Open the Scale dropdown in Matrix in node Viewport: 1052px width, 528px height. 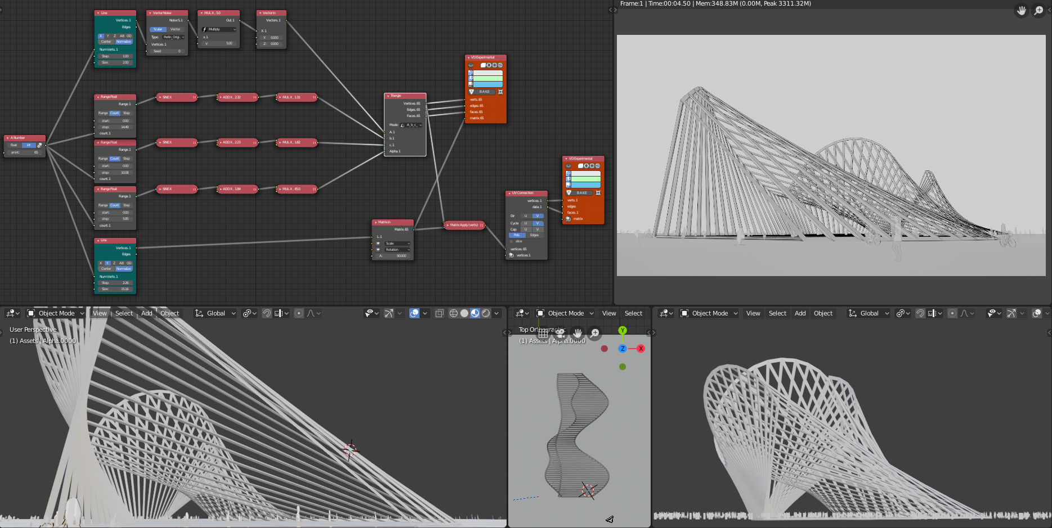click(397, 243)
